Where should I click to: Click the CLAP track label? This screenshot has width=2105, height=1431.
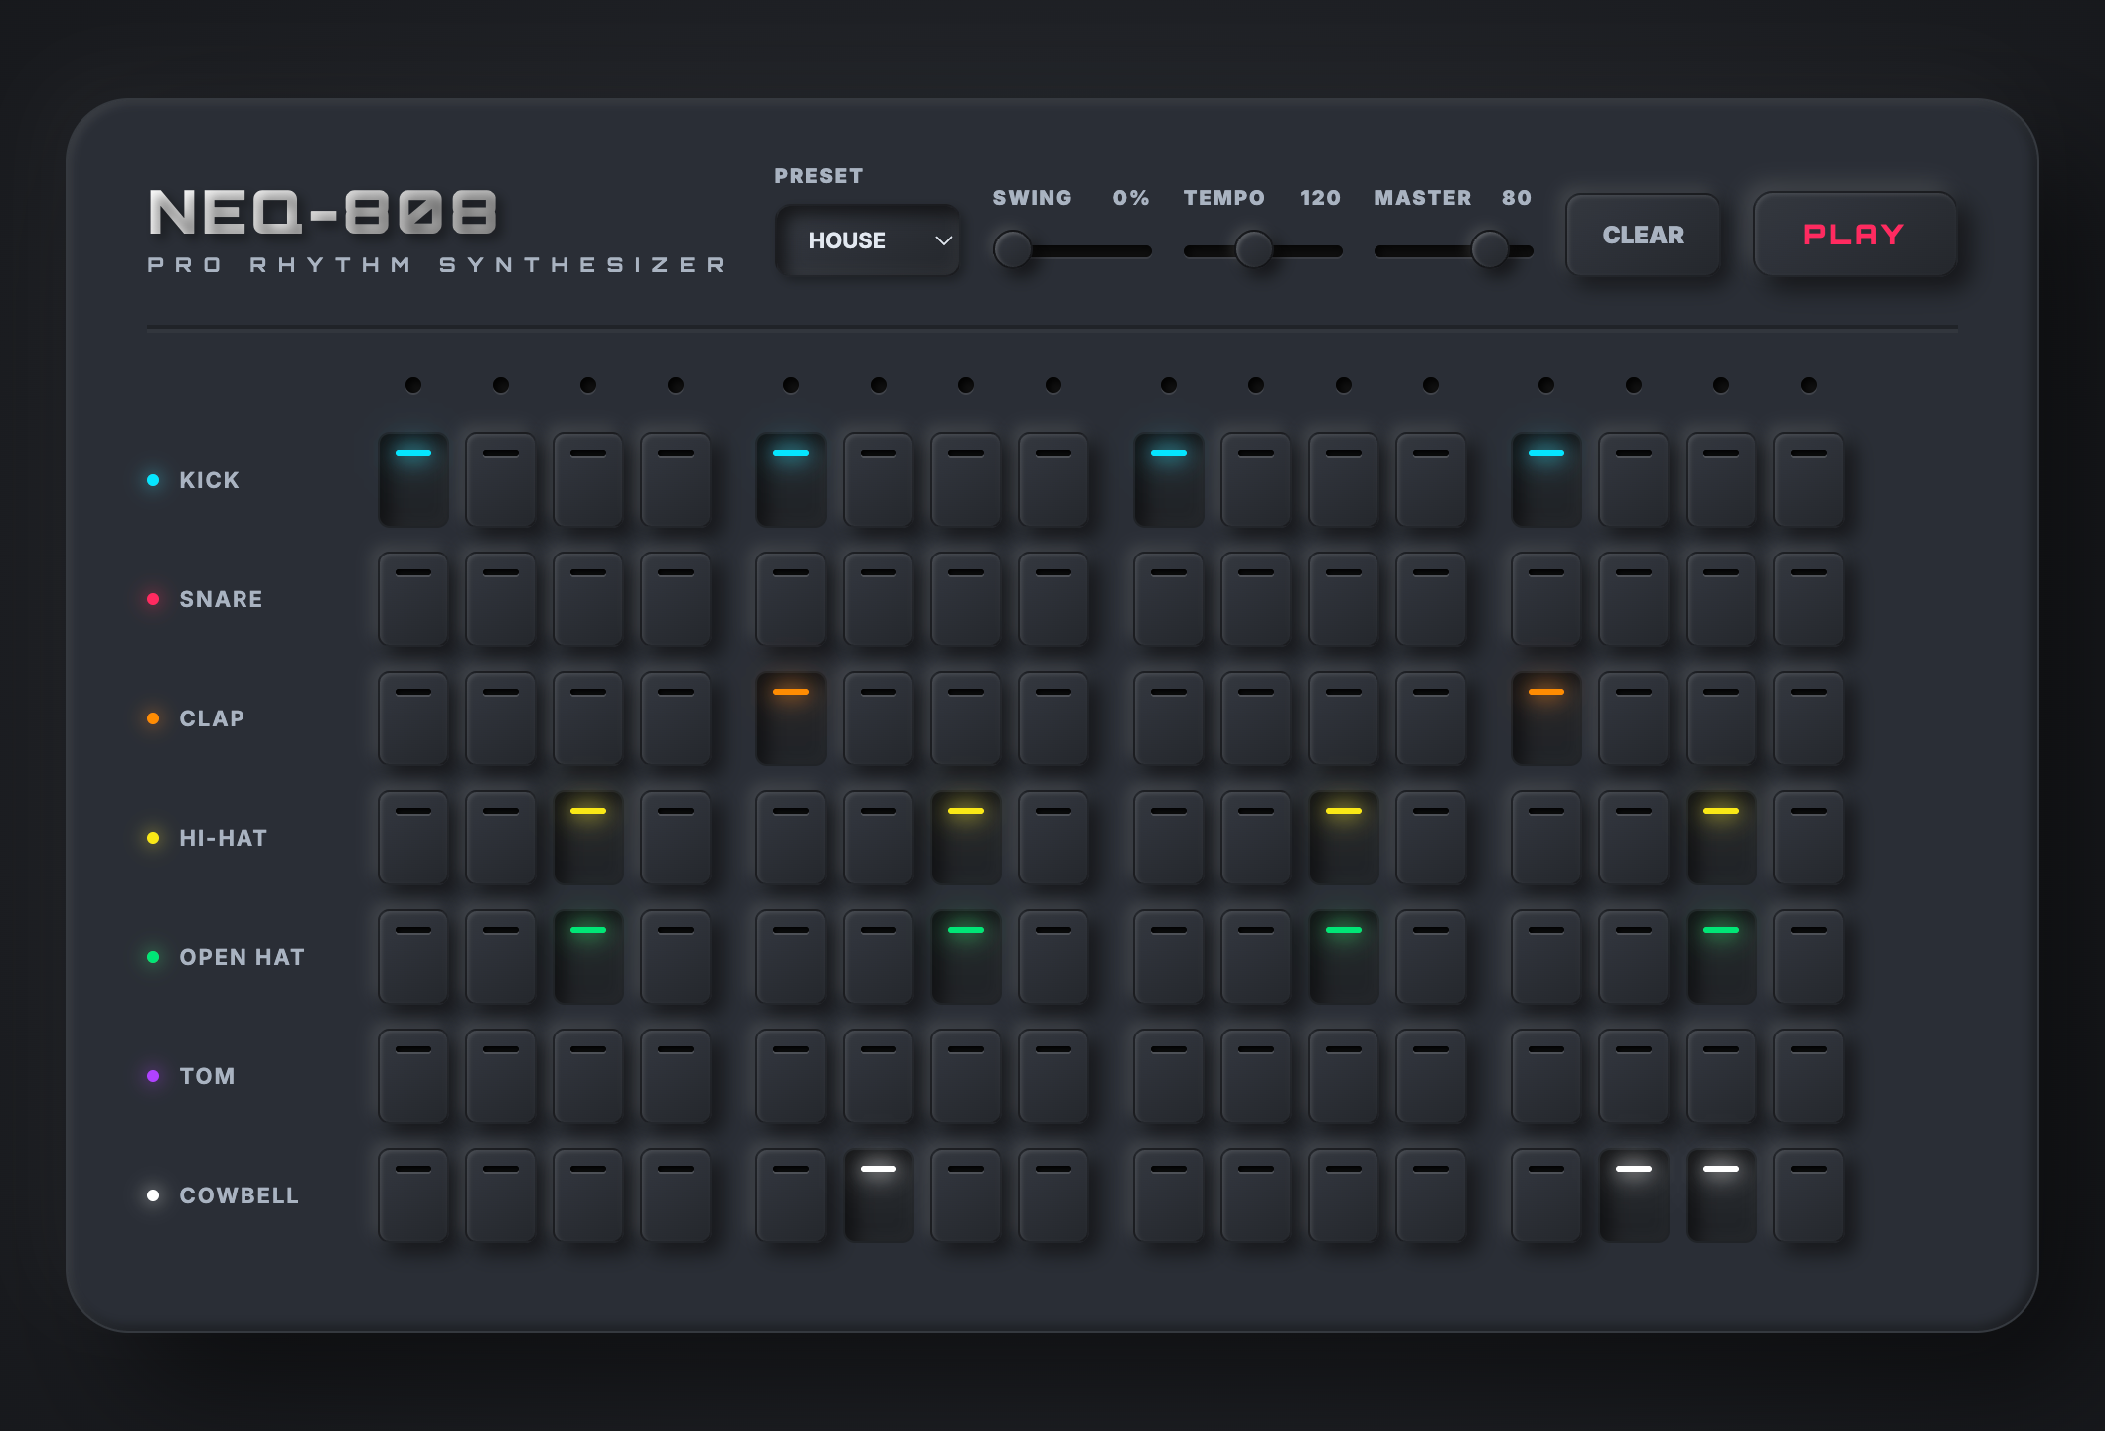212,718
